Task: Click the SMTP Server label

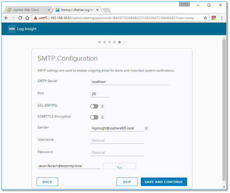Action: pyautogui.click(x=48, y=81)
